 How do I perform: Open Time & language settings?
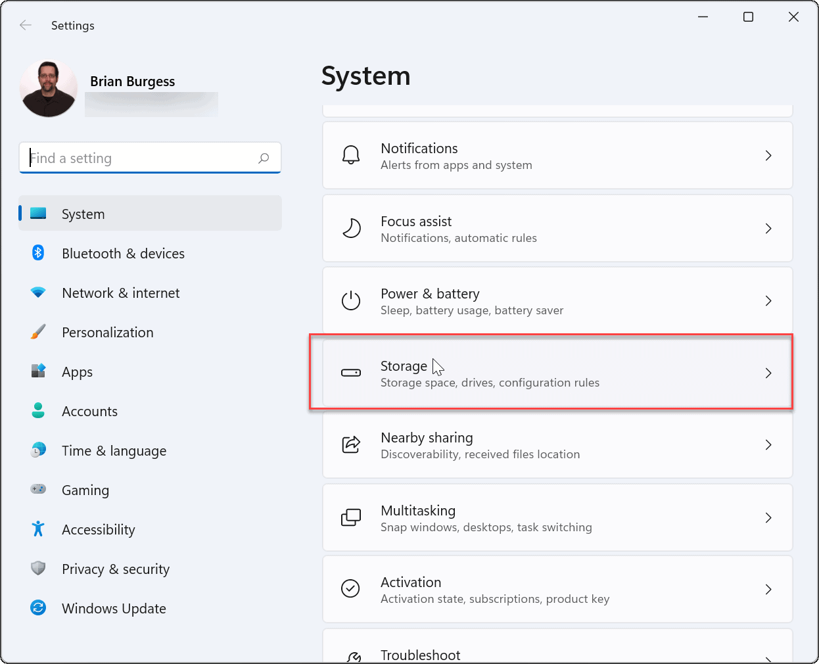(x=151, y=450)
